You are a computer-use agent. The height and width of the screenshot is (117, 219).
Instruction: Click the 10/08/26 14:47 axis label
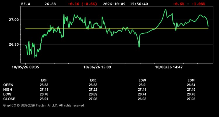click(169, 67)
